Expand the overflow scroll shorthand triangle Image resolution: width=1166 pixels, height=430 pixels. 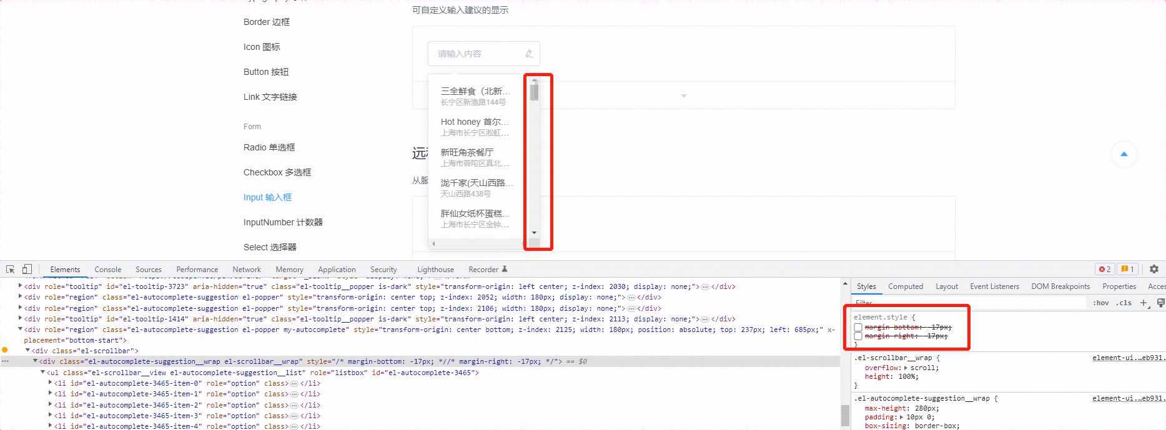tap(906, 368)
